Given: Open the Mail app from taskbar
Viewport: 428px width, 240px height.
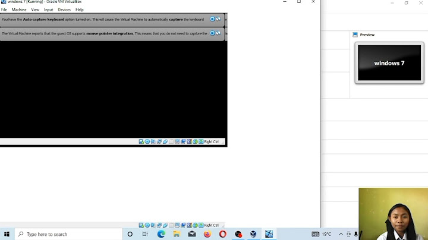Looking at the screenshot, I should coord(192,234).
